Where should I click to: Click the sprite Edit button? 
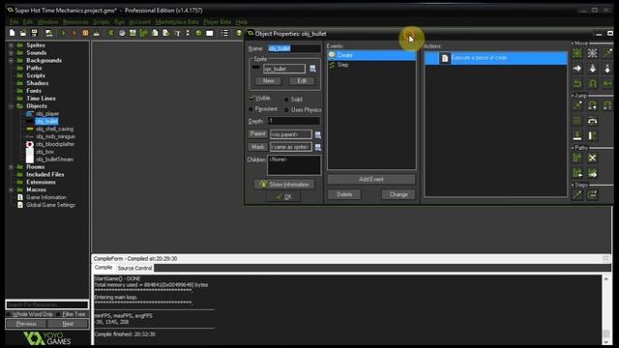302,81
